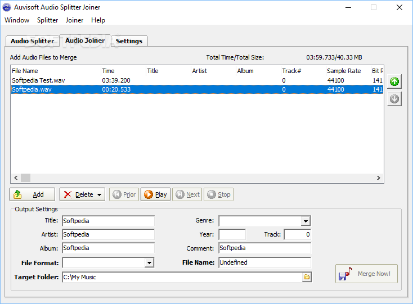The width and height of the screenshot is (413, 304).
Task: Close the Auvisoft window
Action: 399,7
